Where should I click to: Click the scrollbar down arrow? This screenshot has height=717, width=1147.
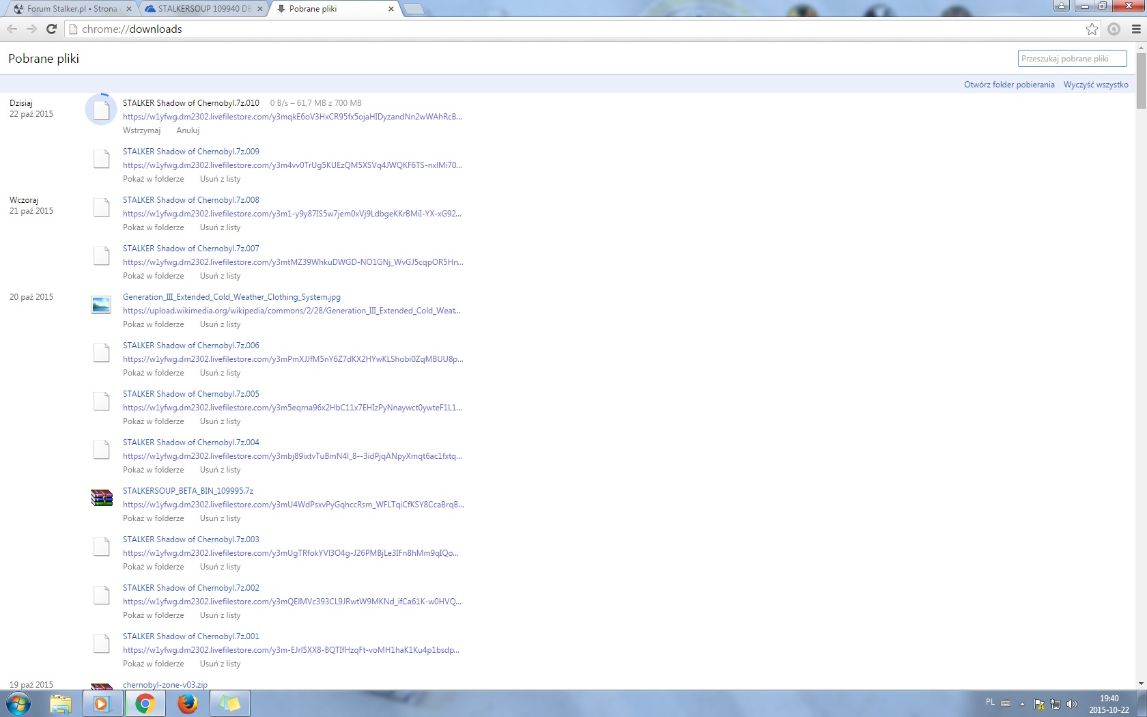[1141, 684]
